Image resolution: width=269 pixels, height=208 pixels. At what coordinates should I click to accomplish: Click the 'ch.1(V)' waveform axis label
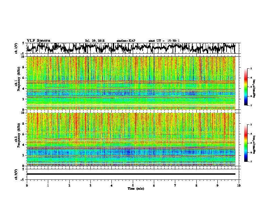click(16, 48)
